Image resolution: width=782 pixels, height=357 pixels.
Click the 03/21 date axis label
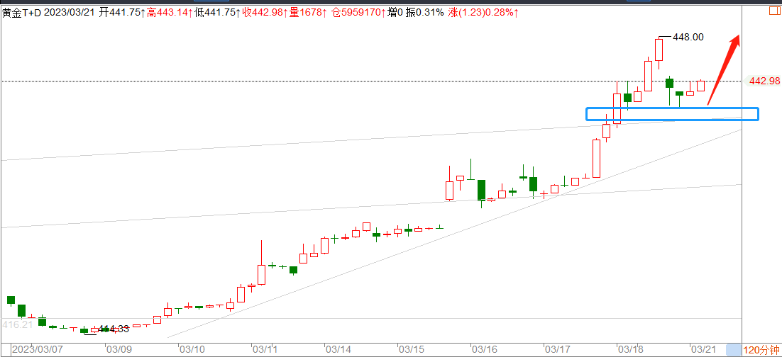coord(703,350)
